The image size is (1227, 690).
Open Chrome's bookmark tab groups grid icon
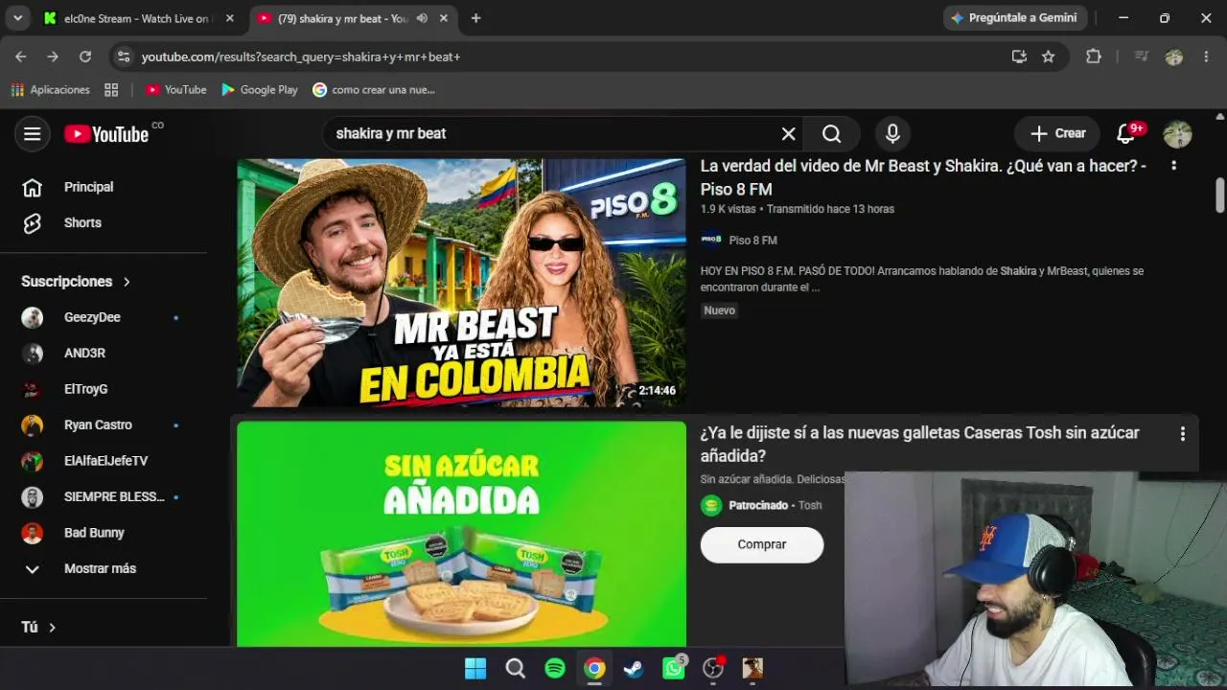point(111,90)
